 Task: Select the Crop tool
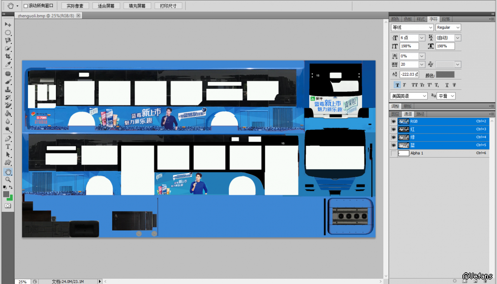[8, 57]
